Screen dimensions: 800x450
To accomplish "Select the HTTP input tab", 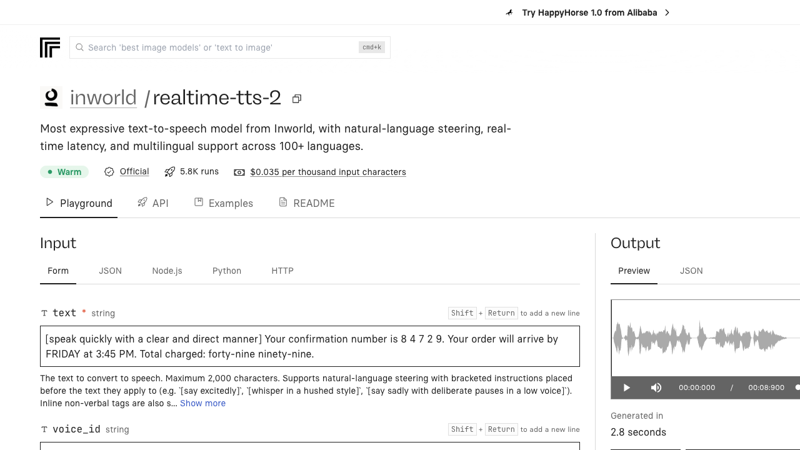I will (282, 271).
